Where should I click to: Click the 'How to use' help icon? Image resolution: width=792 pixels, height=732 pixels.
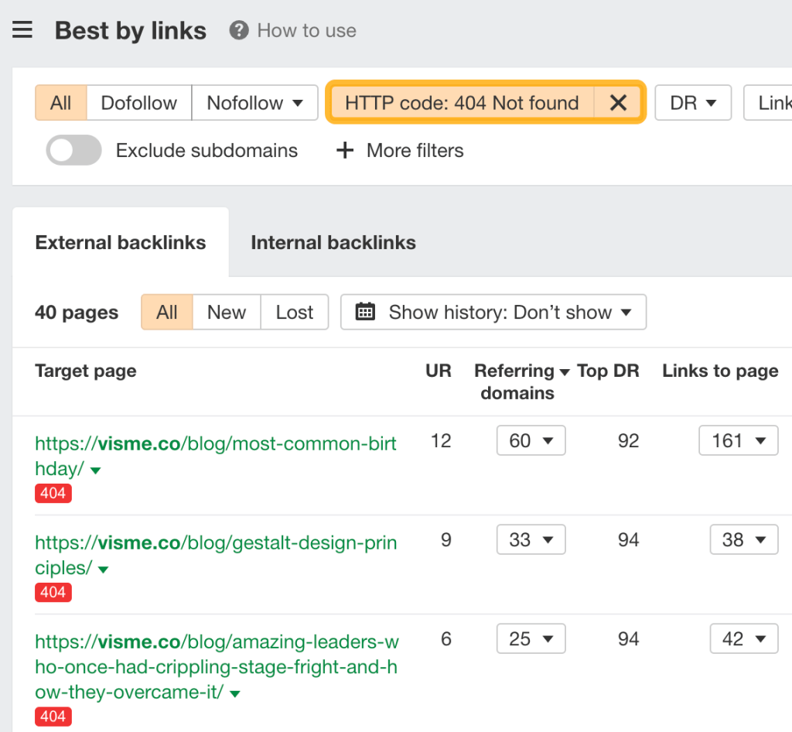coord(238,31)
